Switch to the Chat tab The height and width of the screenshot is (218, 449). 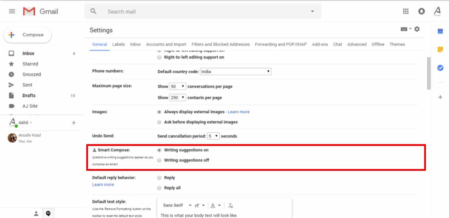(338, 44)
